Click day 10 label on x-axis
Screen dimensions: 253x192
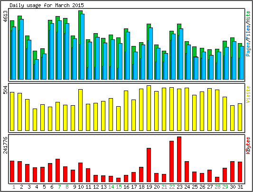tap(81, 187)
